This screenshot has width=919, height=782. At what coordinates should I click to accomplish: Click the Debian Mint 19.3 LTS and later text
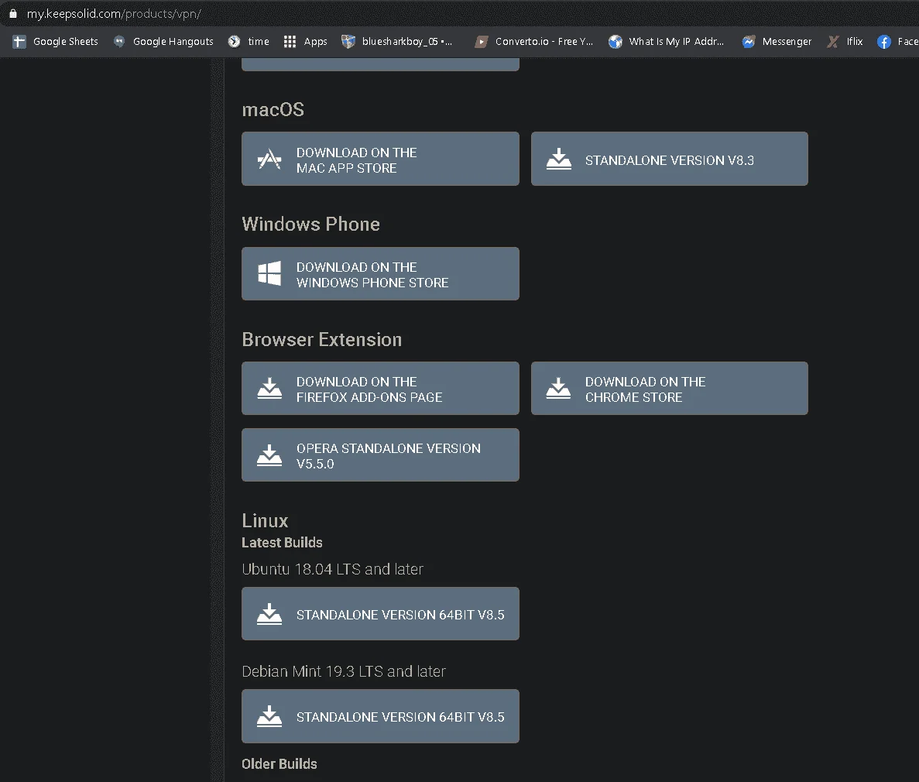coord(344,671)
